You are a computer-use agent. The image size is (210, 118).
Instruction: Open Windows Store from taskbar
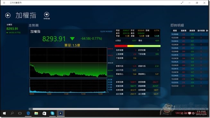coord(44,113)
